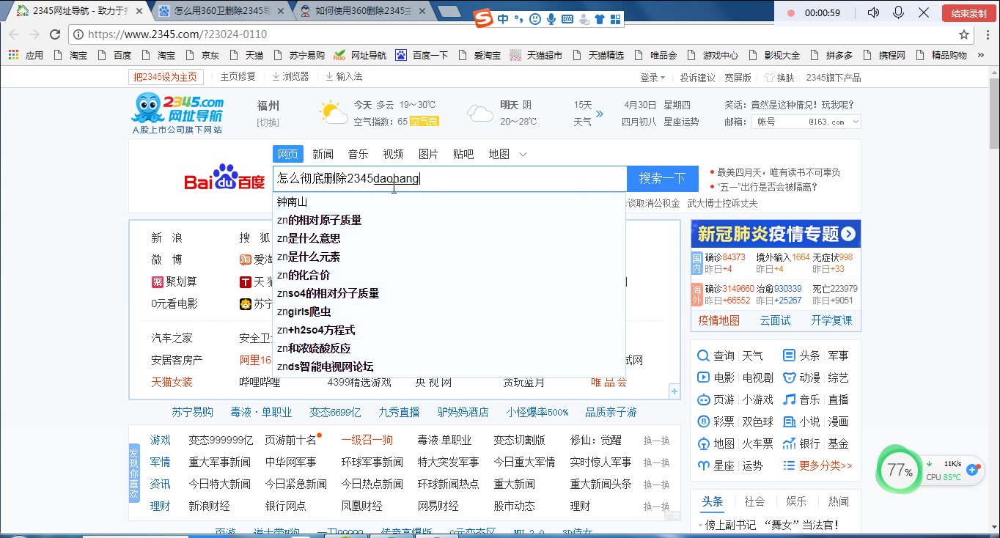
Task: Click the book icon next to 小说
Action: point(790,421)
